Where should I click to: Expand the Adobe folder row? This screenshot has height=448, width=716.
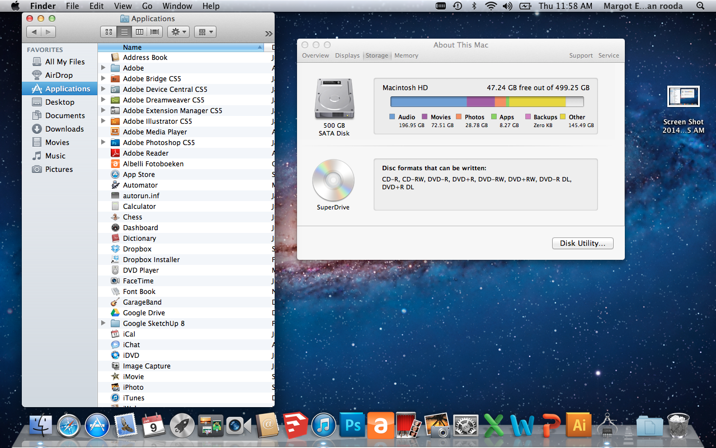[103, 68]
